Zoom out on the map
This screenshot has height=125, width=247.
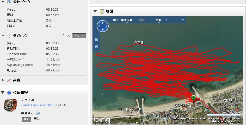point(96,47)
